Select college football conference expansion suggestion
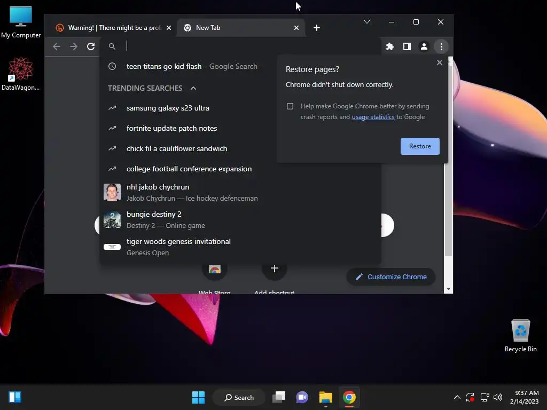 (241, 169)
